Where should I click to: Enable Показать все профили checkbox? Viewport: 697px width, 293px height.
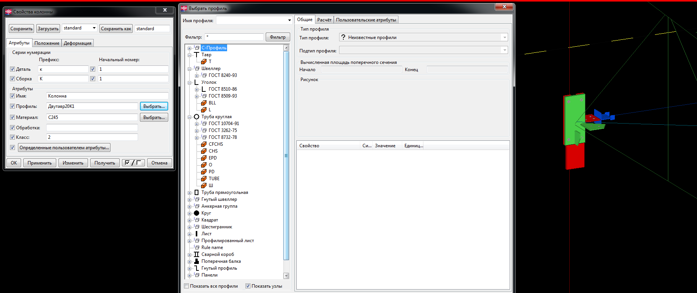(x=187, y=286)
